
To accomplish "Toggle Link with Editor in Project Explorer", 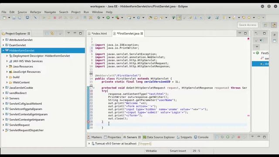I will coord(52,33).
